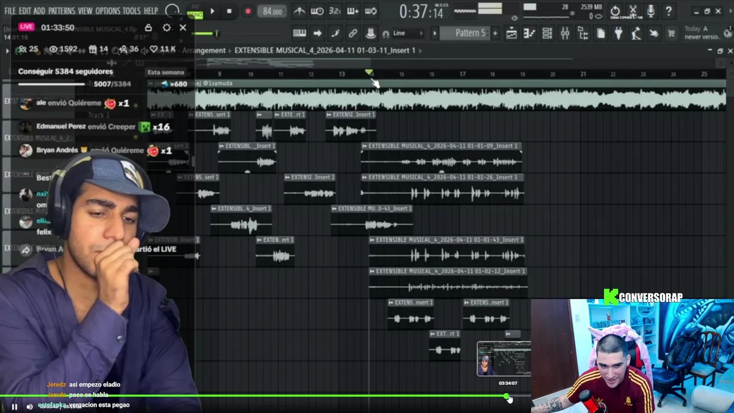Click the right arrow step icon
The height and width of the screenshot is (413, 734).
[x=317, y=33]
